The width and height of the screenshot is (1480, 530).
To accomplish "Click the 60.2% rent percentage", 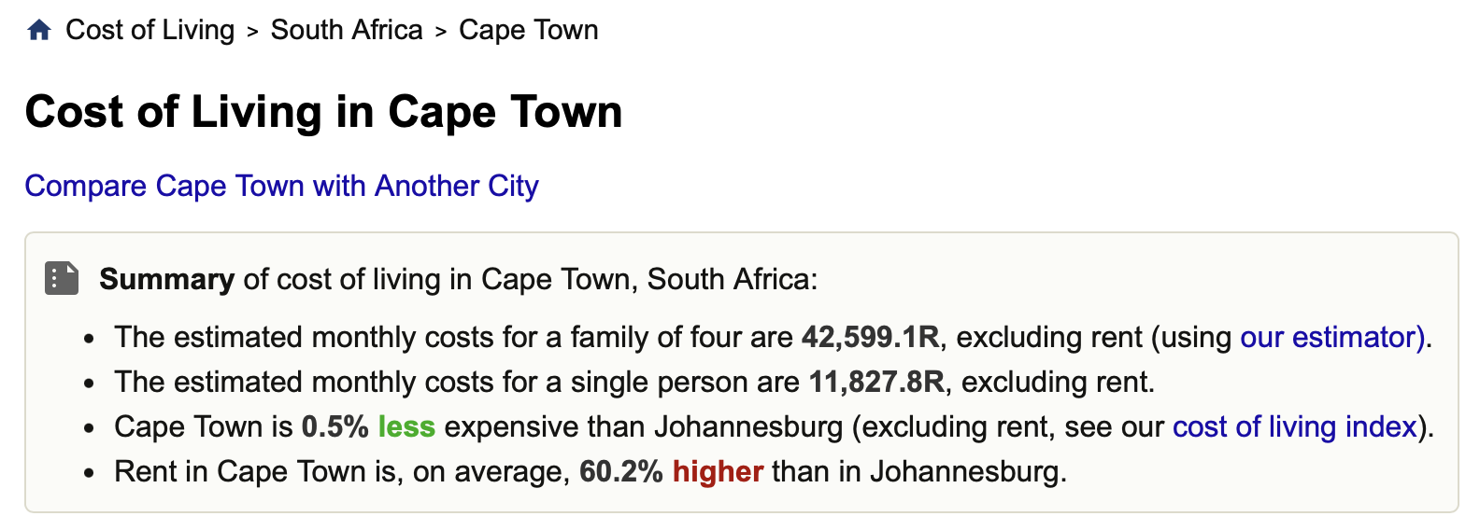I will (620, 471).
